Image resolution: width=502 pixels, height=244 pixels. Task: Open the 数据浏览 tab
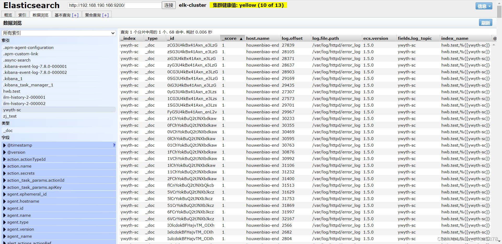41,15
